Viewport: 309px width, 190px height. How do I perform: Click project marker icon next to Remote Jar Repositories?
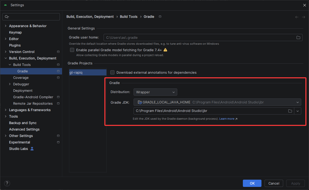(x=58, y=103)
